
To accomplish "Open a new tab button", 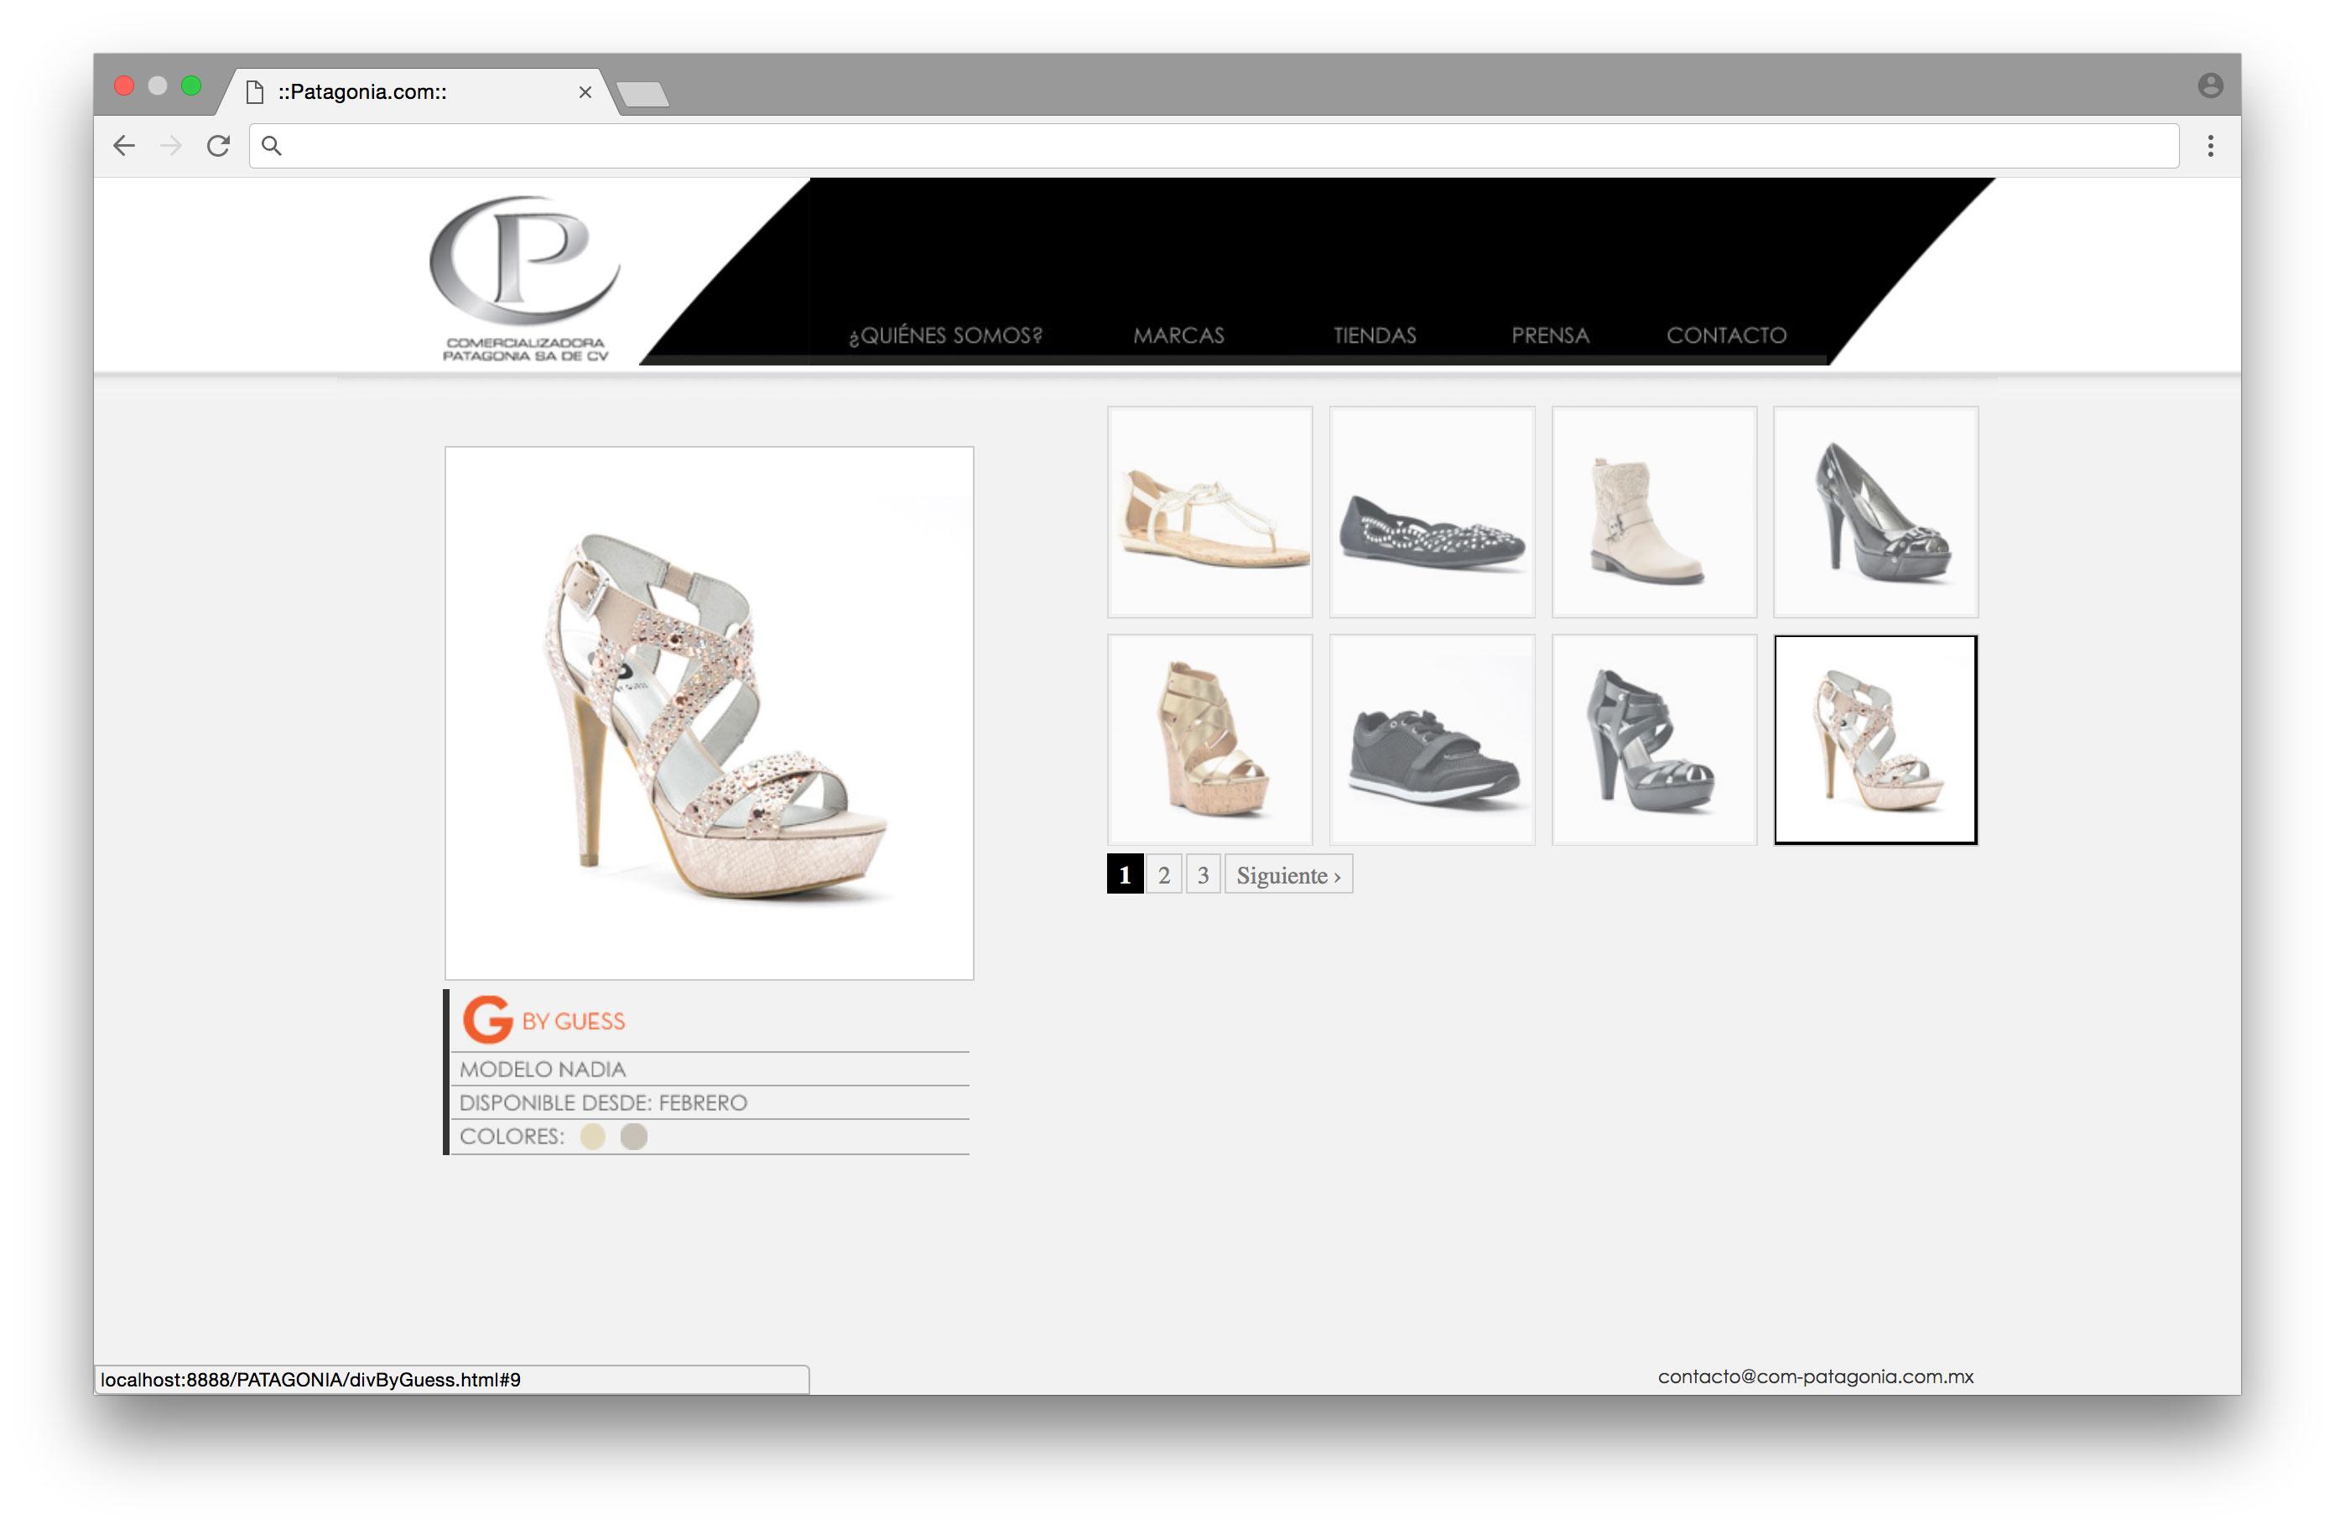I will (643, 94).
